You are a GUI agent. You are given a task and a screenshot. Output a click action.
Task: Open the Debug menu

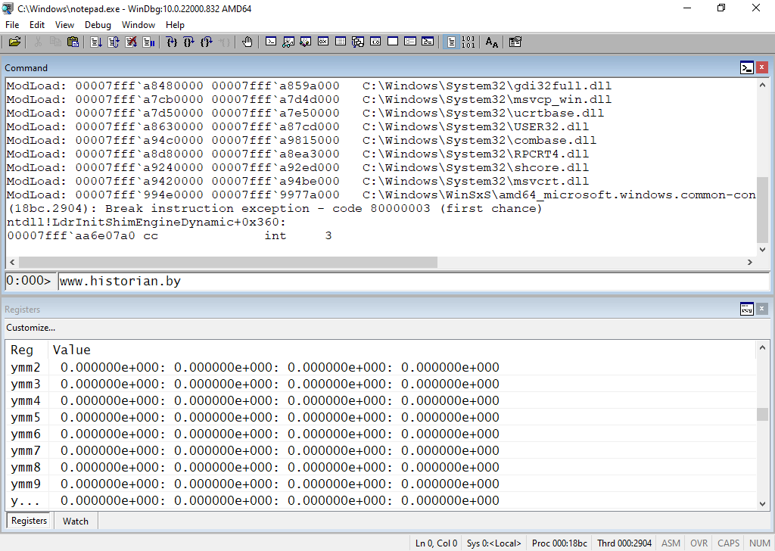pyautogui.click(x=98, y=25)
